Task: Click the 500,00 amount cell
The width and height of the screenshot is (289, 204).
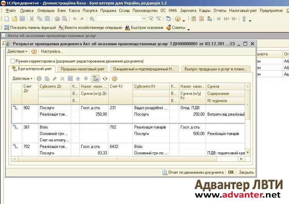Action: pyautogui.click(x=192, y=133)
